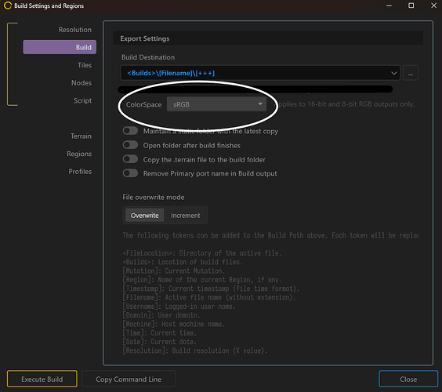Go to the Script section

pyautogui.click(x=82, y=100)
